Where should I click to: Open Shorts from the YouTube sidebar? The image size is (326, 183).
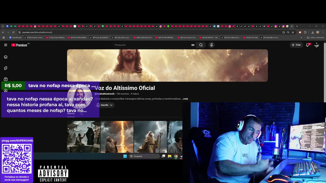coord(6,68)
